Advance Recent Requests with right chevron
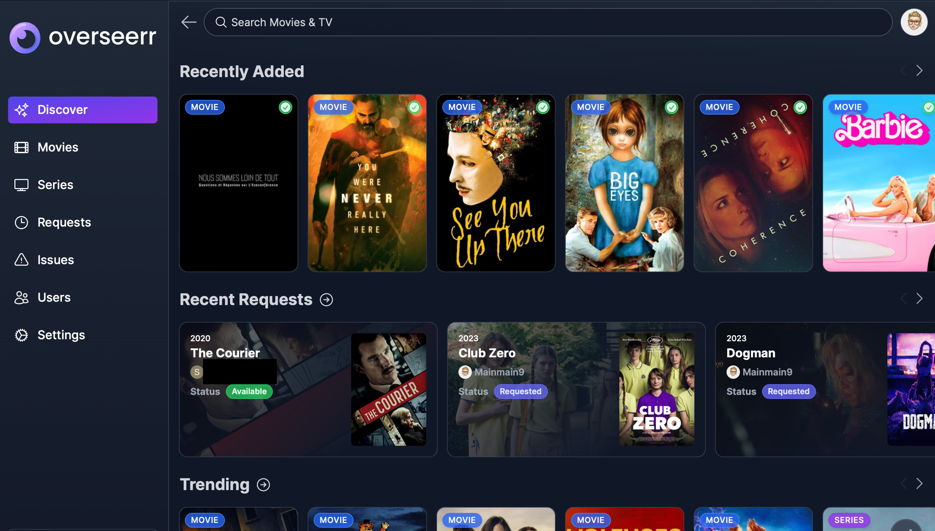 coord(919,299)
